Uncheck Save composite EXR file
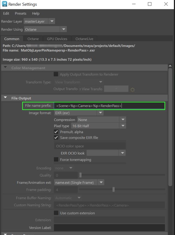Screen dimensions: 175x235 (56, 137)
